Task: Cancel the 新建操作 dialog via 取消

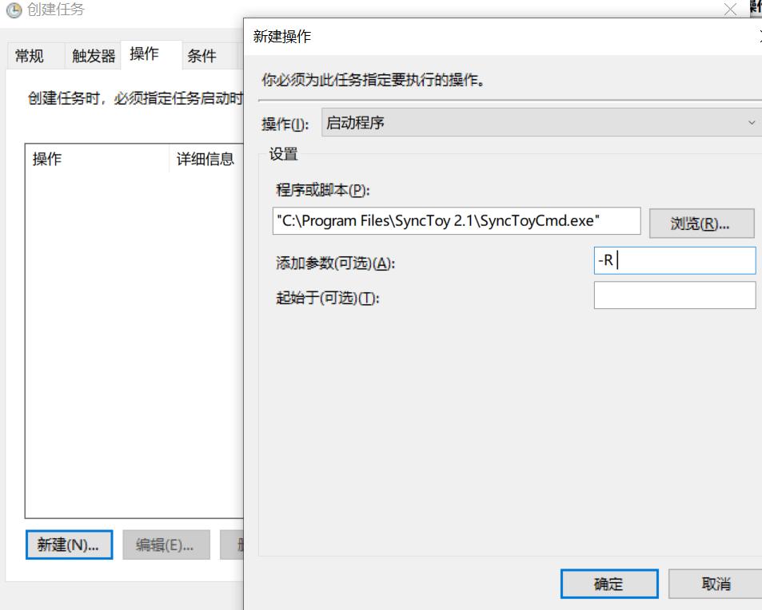Action: (x=714, y=584)
